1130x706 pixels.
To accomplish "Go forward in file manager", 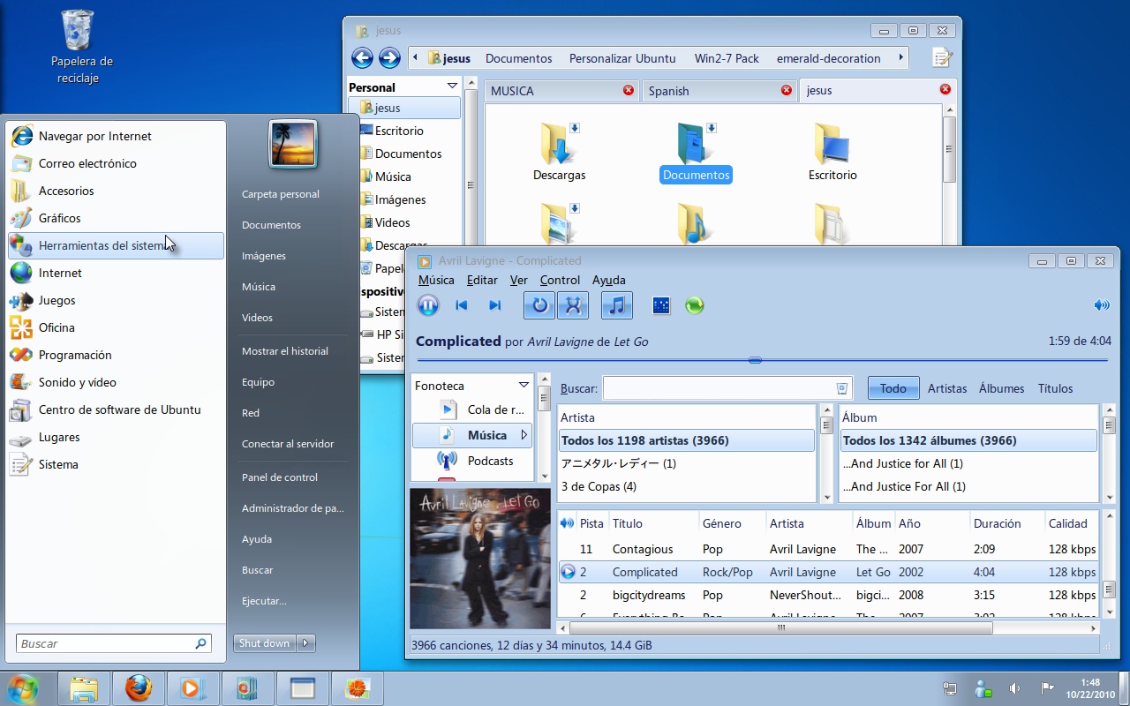I will pos(389,58).
